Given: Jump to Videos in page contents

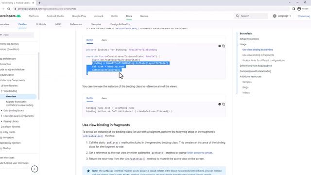Looking at the screenshot, I should click(246, 93).
